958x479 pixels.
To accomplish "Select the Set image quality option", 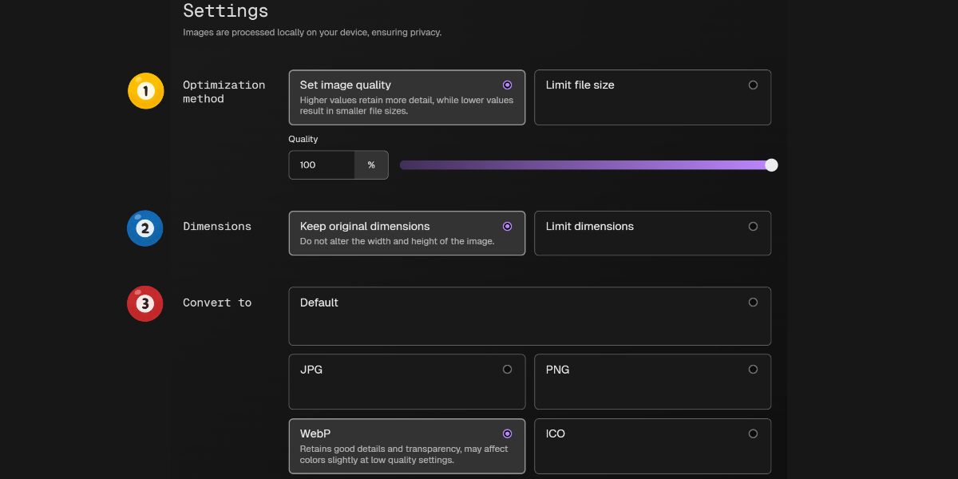I will (407, 97).
